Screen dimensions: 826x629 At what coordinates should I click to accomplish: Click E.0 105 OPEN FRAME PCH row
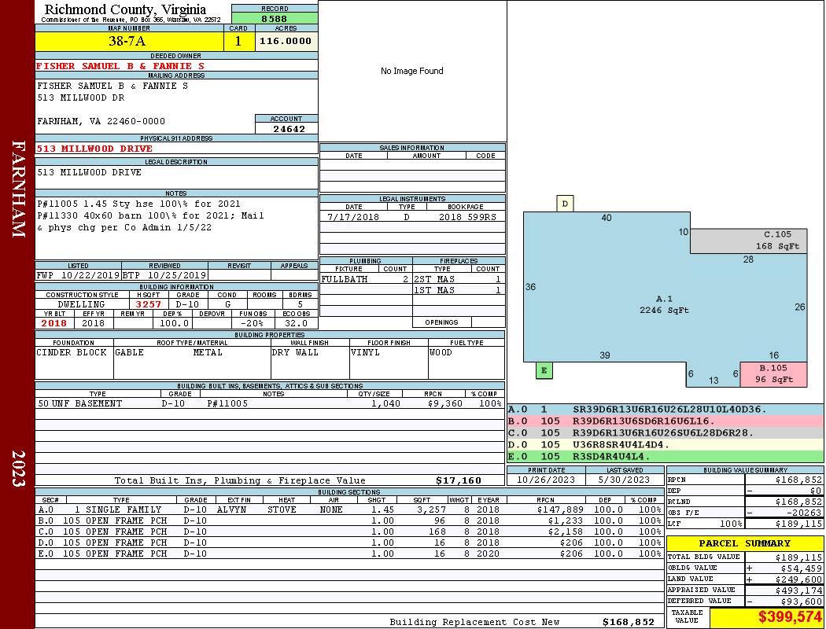coord(350,554)
